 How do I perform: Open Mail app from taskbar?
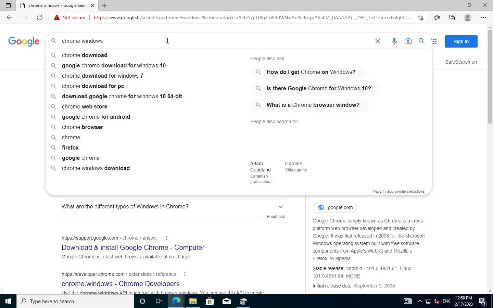(226, 301)
